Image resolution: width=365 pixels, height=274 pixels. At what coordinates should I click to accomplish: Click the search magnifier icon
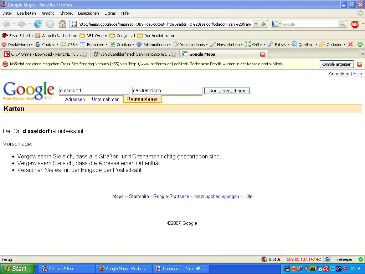tap(342, 24)
